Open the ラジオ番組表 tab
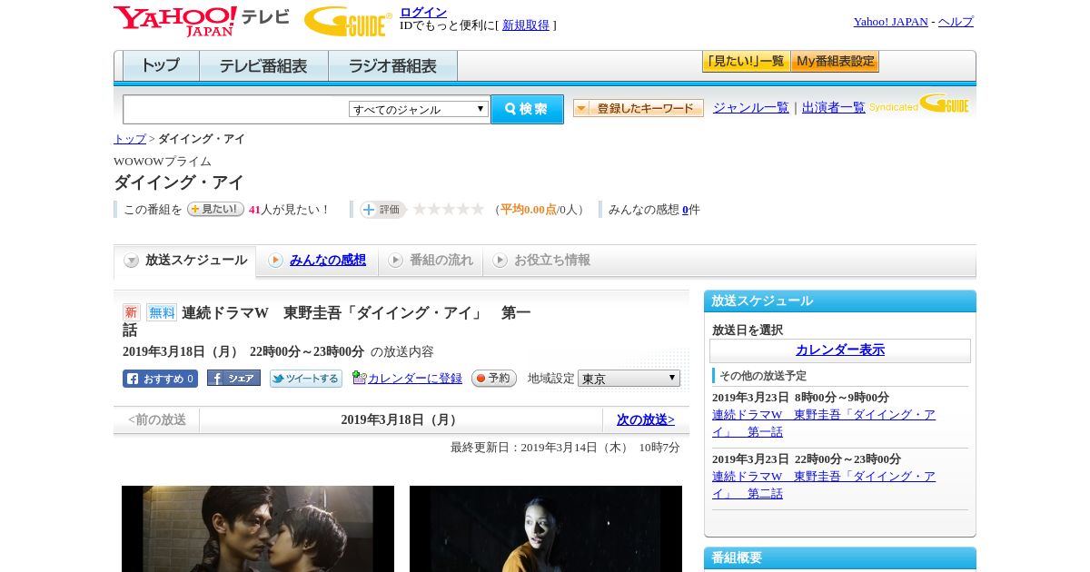The image size is (1090, 572). (392, 66)
